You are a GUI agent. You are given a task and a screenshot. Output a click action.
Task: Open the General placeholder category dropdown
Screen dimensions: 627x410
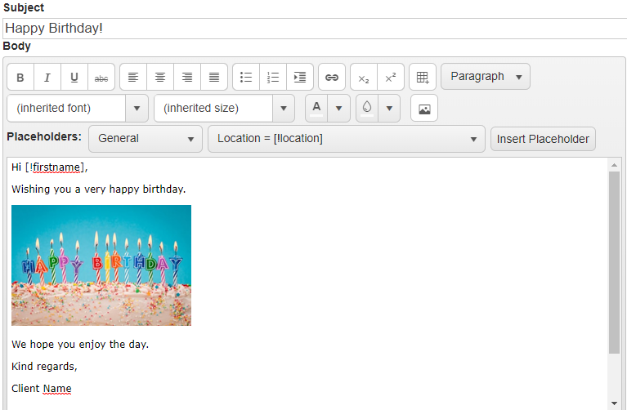pyautogui.click(x=146, y=139)
